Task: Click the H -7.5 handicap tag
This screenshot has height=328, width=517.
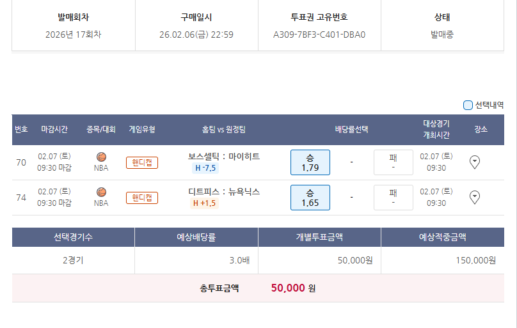Action: [205, 168]
